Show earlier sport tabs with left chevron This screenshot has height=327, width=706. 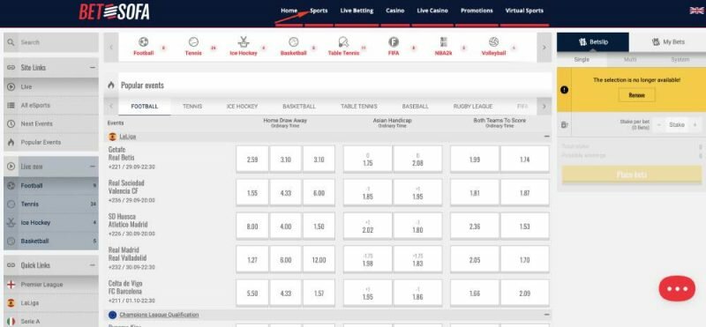click(111, 107)
